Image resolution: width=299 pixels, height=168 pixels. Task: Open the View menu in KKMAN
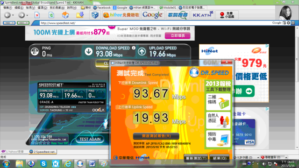(x=30, y=7)
